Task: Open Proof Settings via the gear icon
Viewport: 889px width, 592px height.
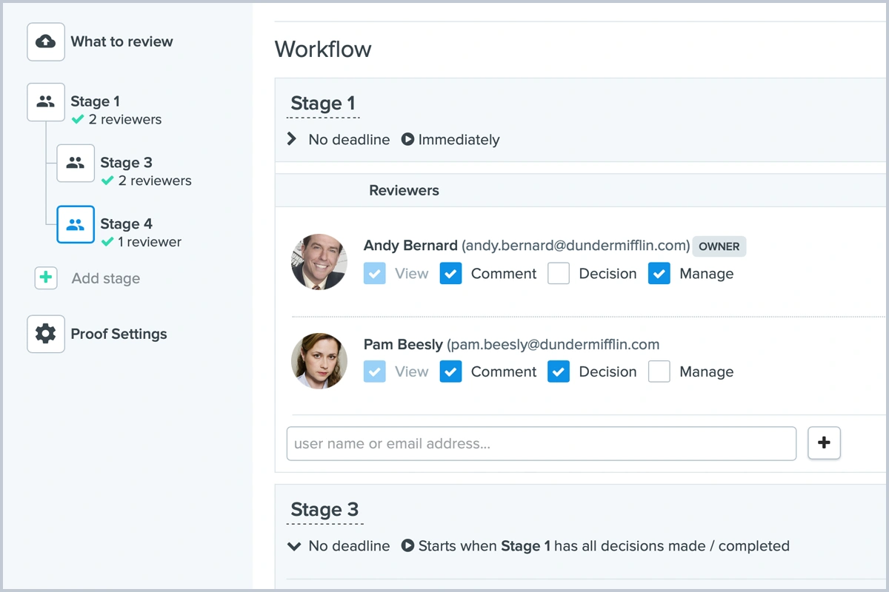Action: tap(46, 334)
